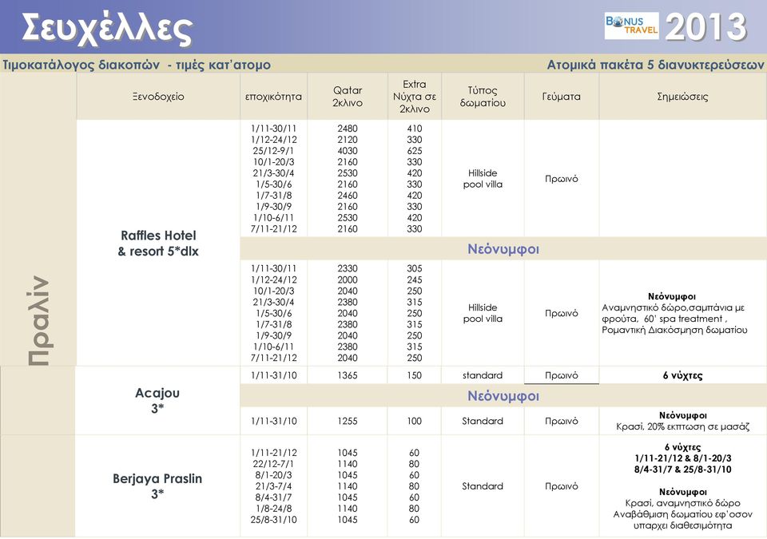Select the 'Τιμοκατάλογος διακοπών - τιμές κατ'ατομο' subtitle
This screenshot has width=767, height=539.
click(x=137, y=65)
